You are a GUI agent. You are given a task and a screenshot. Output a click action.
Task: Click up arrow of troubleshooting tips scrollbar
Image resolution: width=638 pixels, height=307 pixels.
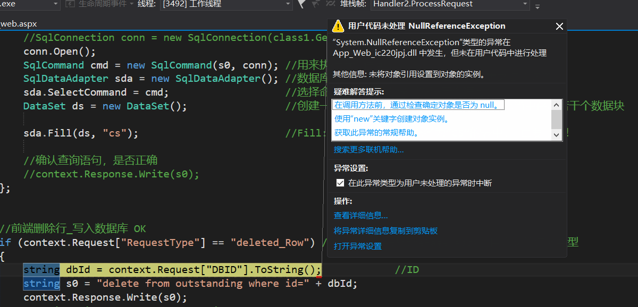click(557, 105)
